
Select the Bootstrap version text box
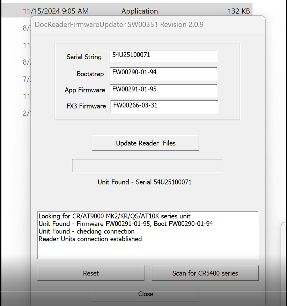(x=163, y=73)
